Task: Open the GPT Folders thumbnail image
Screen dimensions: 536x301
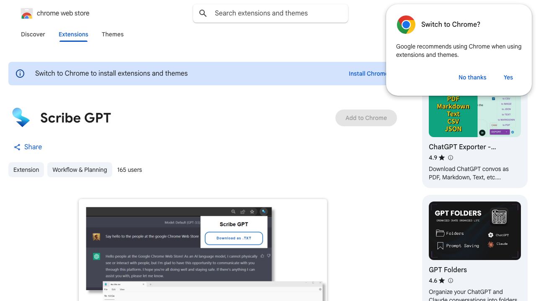Action: pyautogui.click(x=475, y=231)
